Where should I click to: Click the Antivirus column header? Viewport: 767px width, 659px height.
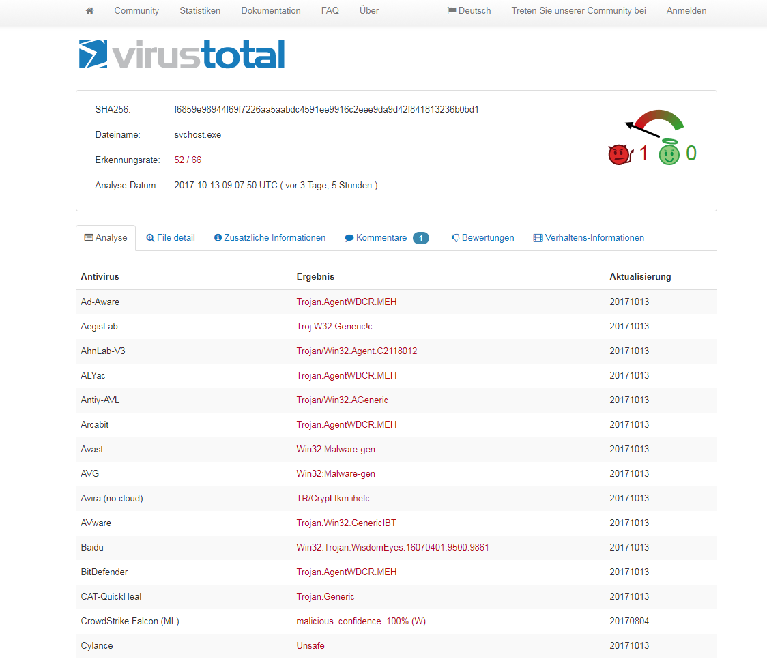100,277
